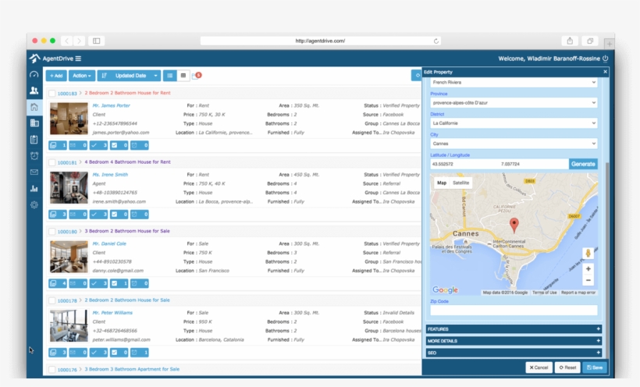Tick the checkbox for listing 1000176

52,370
